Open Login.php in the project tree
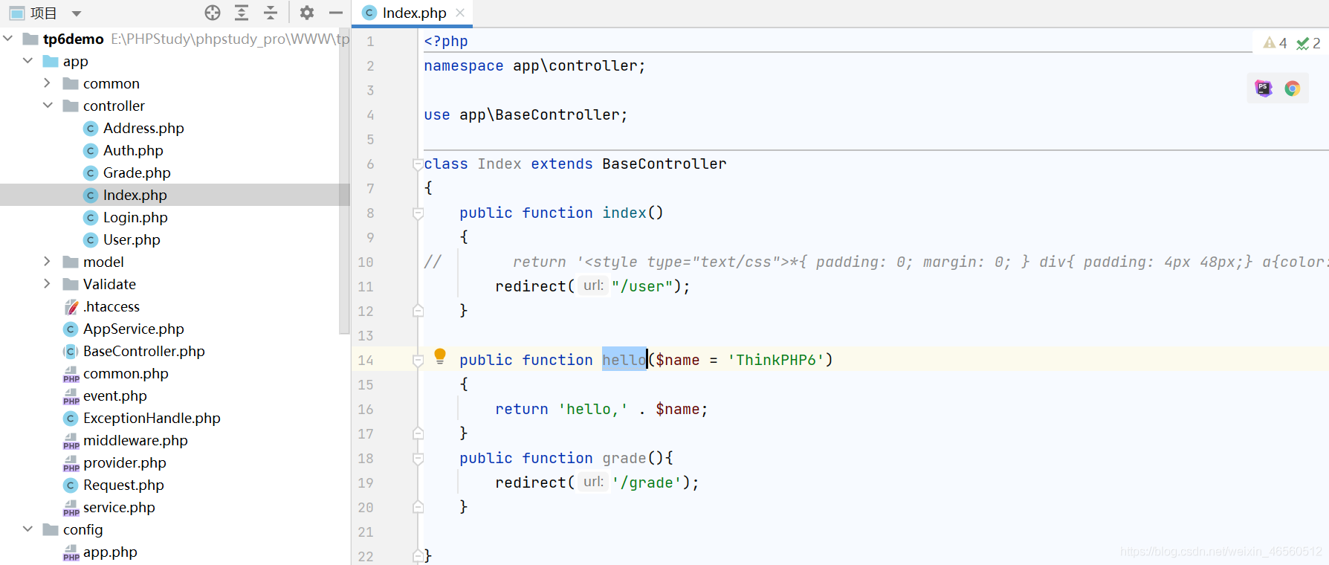Image resolution: width=1329 pixels, height=565 pixels. [135, 217]
